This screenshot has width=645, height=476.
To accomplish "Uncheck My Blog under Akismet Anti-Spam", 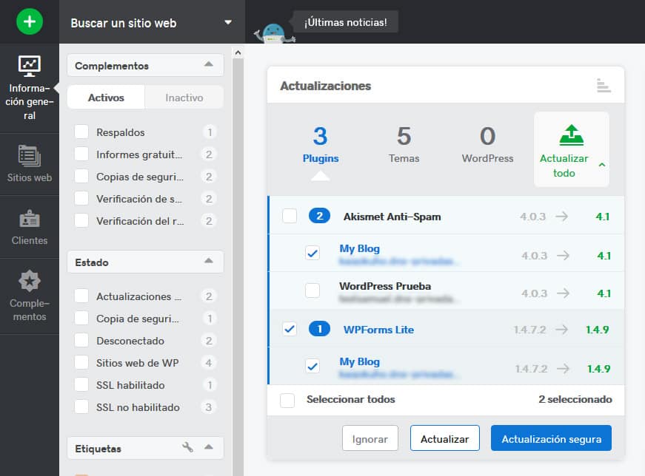I will pos(313,253).
